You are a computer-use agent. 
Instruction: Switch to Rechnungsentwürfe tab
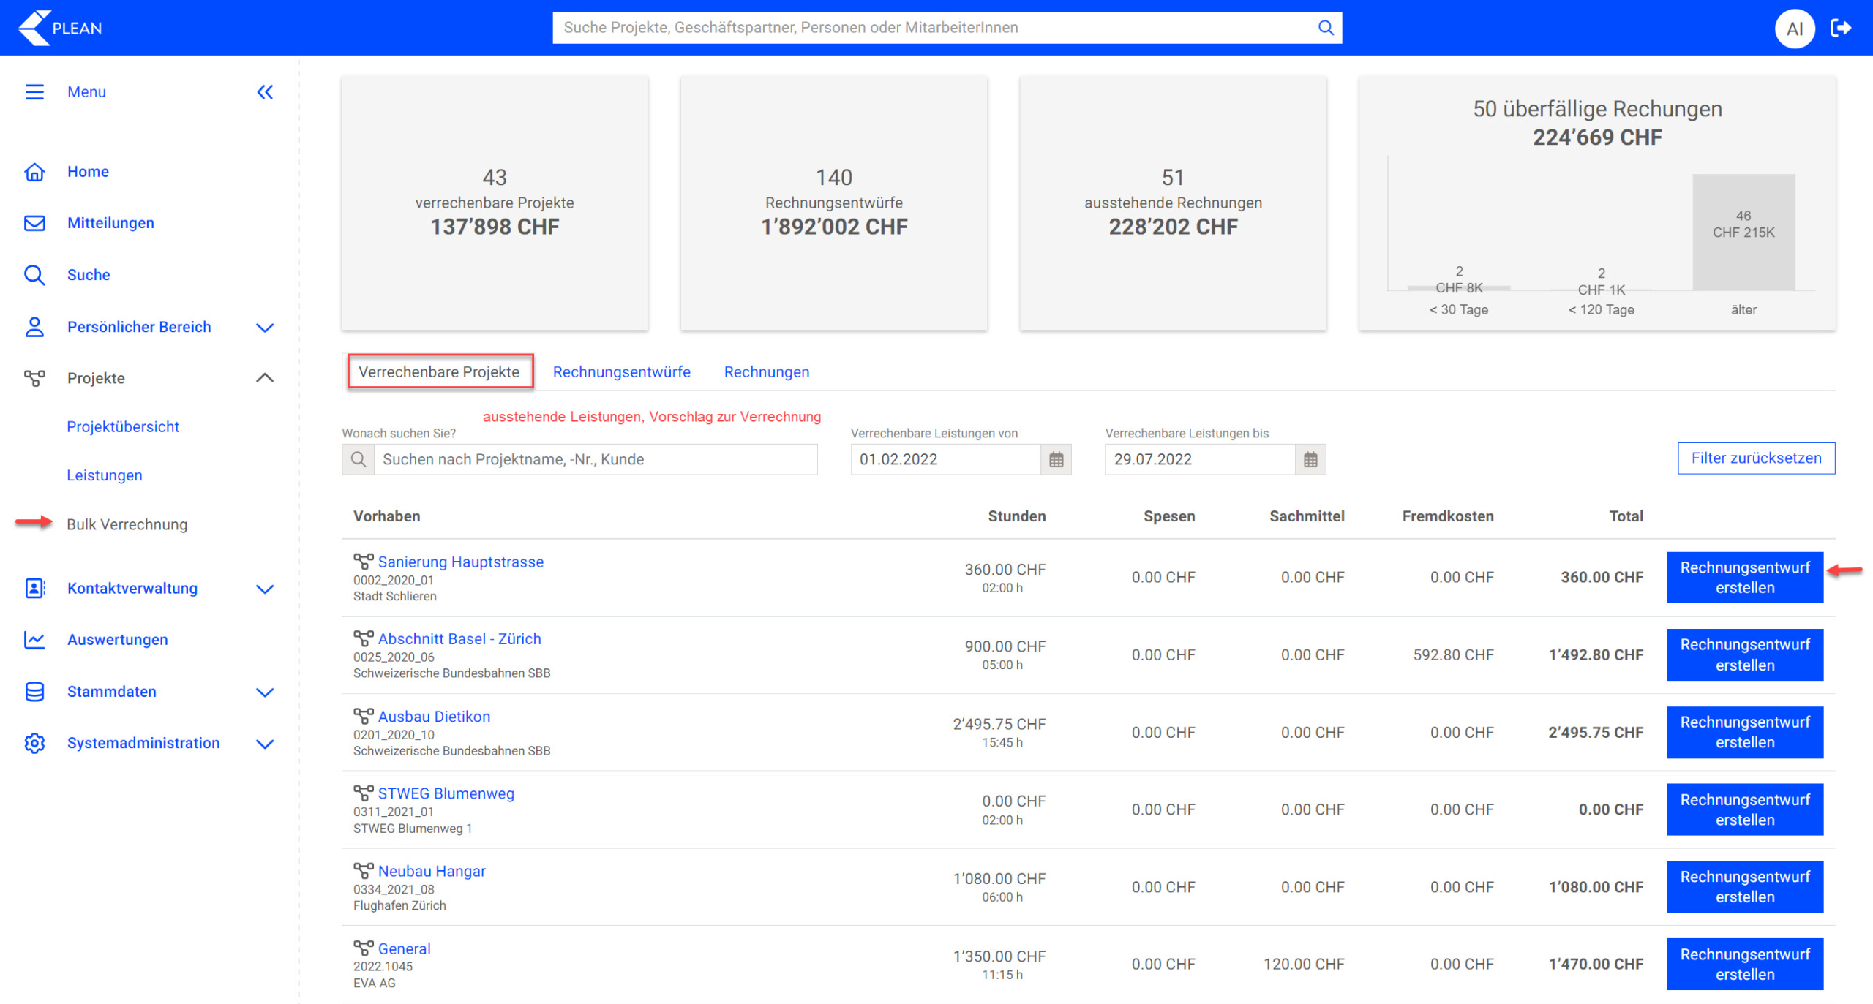(x=621, y=371)
